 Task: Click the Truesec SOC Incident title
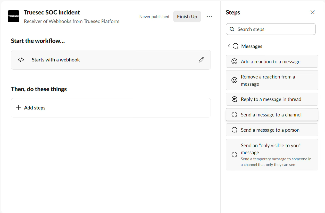click(52, 12)
